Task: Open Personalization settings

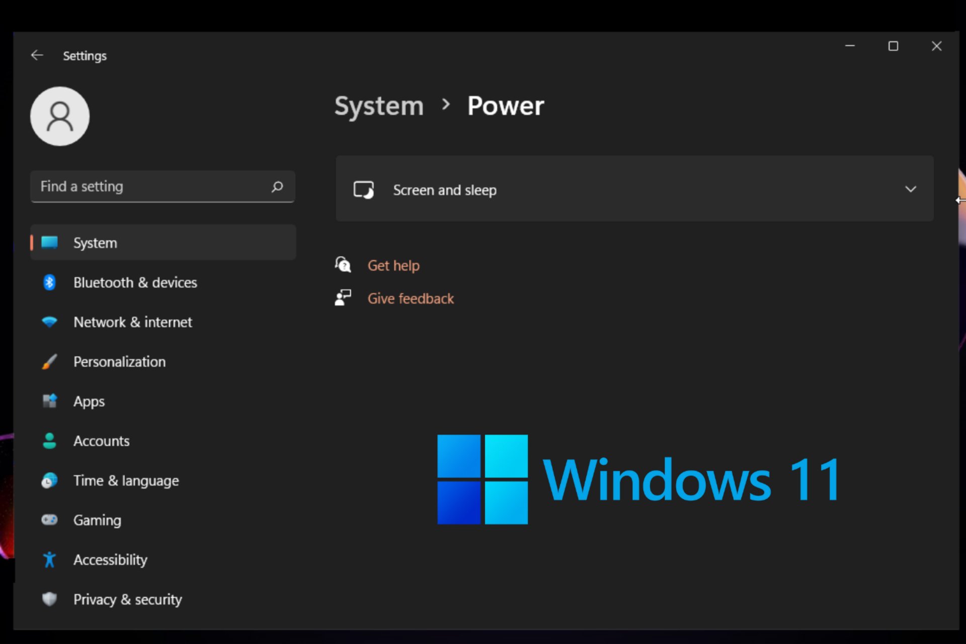Action: click(x=118, y=361)
